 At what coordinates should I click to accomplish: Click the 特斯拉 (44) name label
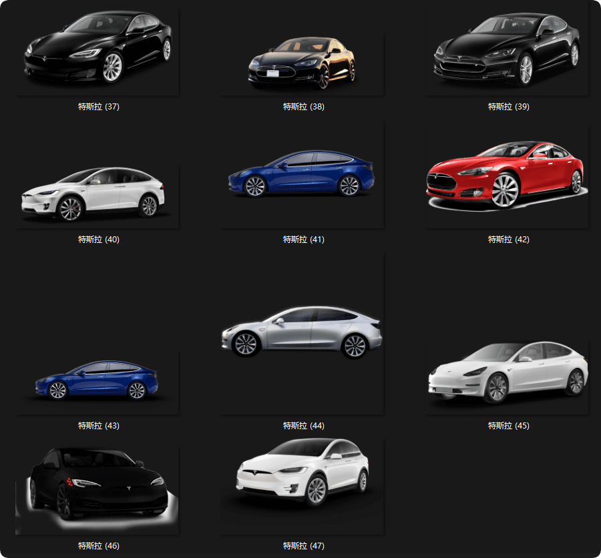click(x=303, y=426)
